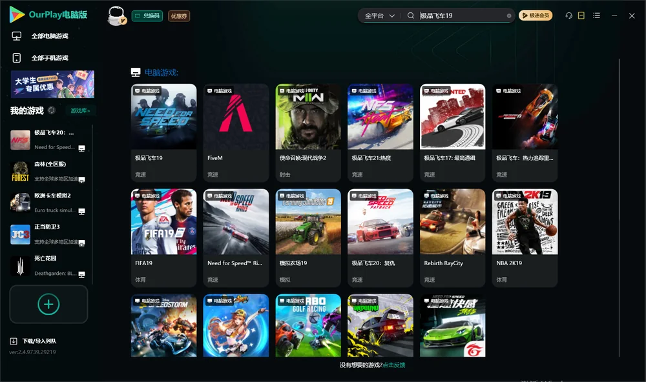
Task: Open the NFS Unbound game card
Action: click(x=380, y=325)
